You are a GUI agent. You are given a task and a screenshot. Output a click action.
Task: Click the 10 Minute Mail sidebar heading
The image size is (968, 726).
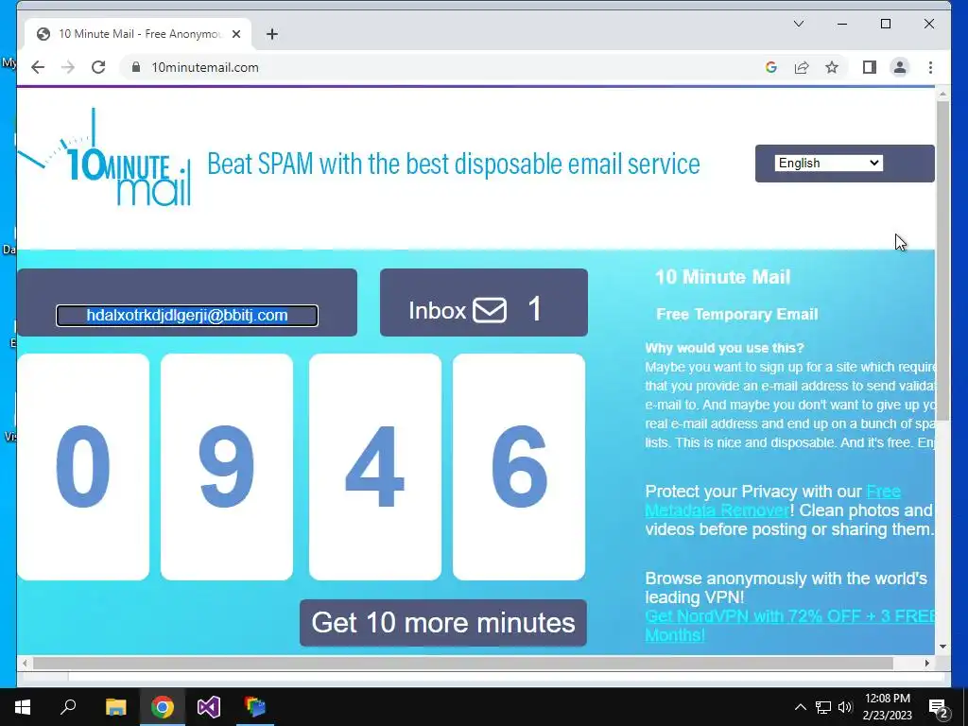(723, 277)
